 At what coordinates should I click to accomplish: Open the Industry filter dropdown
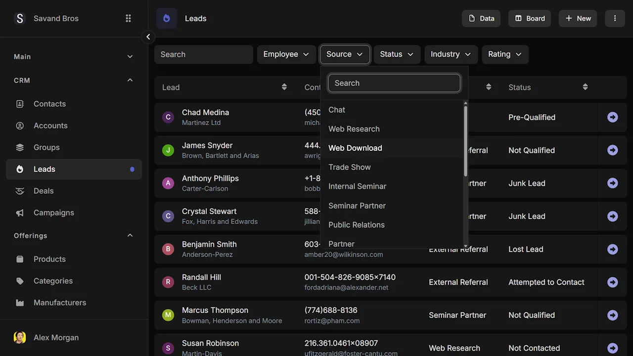pyautogui.click(x=451, y=54)
